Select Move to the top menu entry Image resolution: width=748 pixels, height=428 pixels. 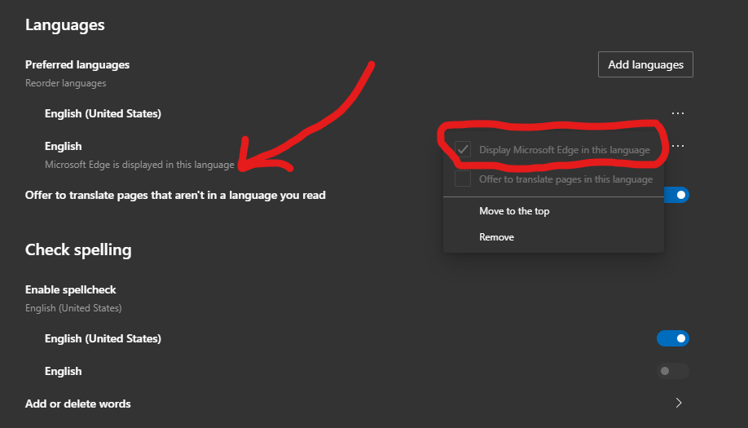pyautogui.click(x=514, y=211)
